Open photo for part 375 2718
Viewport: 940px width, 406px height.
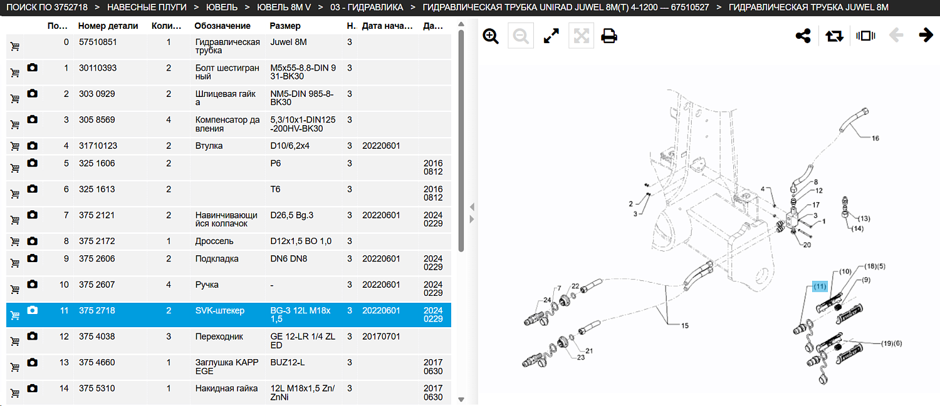(x=33, y=310)
